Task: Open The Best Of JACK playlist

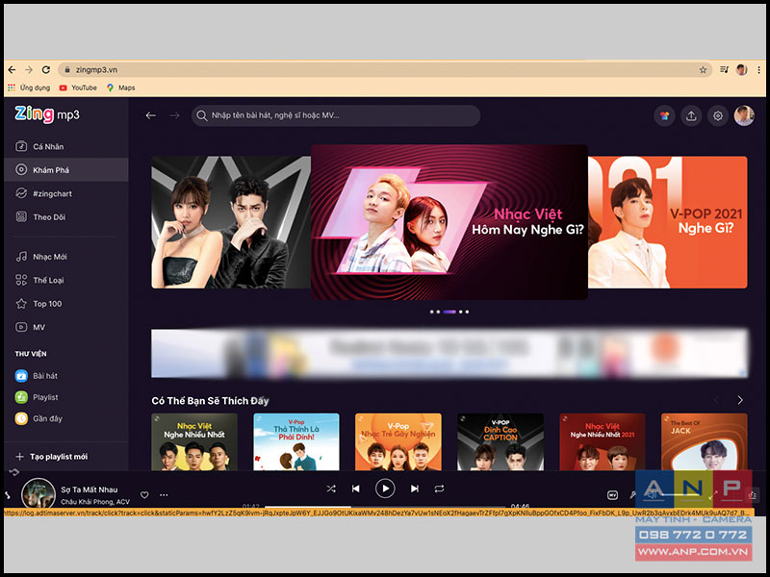Action: point(705,441)
